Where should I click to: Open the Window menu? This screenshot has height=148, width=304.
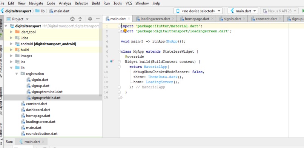142,3
